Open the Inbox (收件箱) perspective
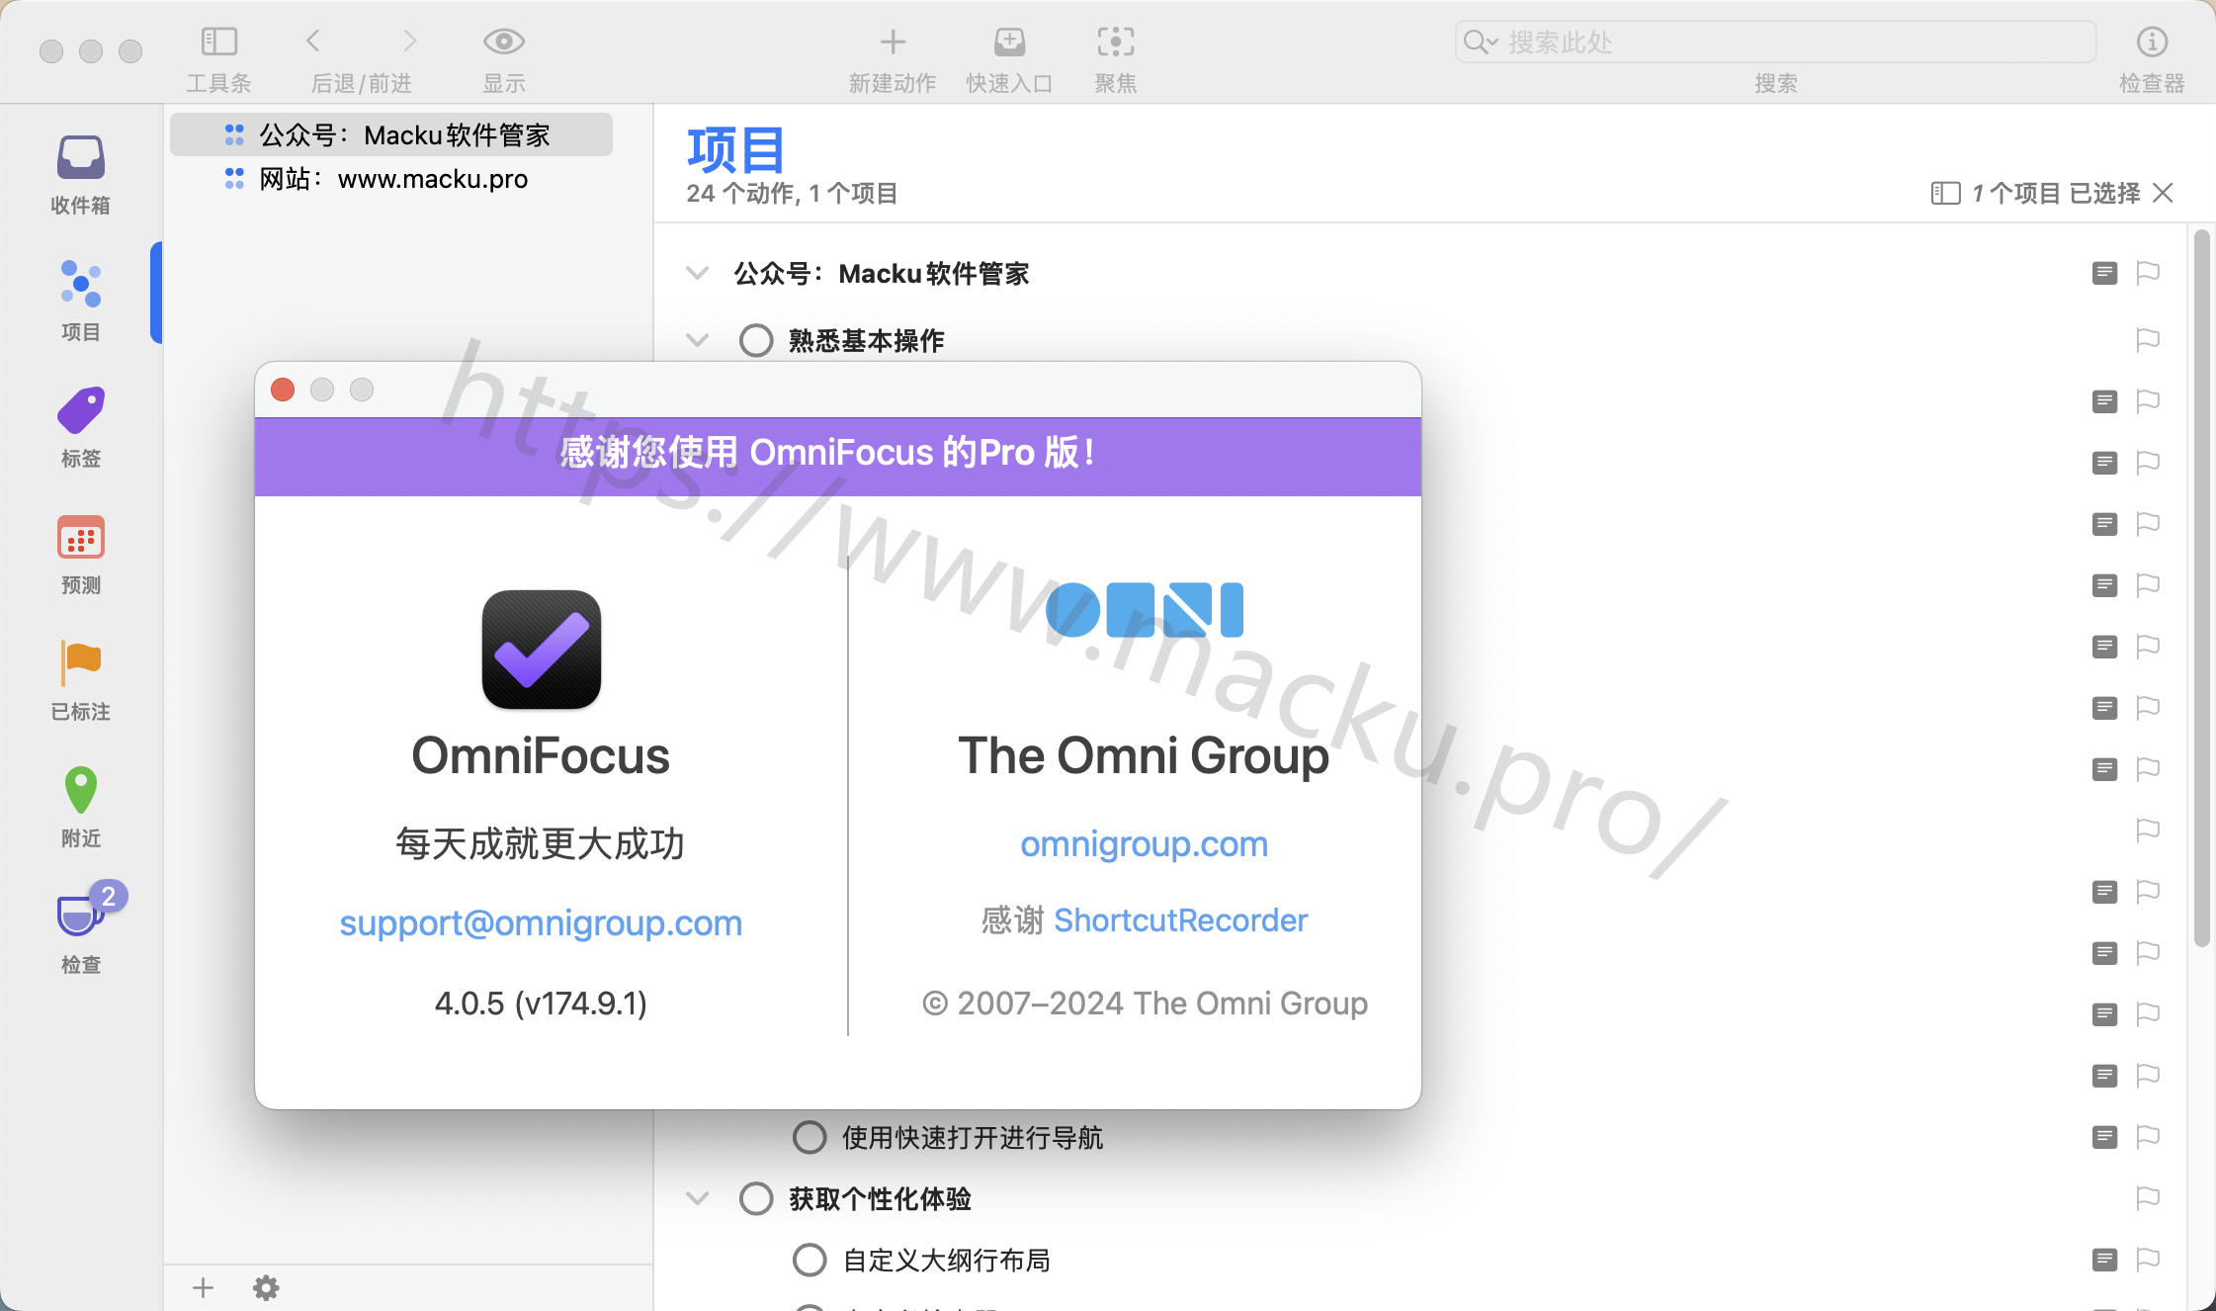2216x1311 pixels. point(80,175)
